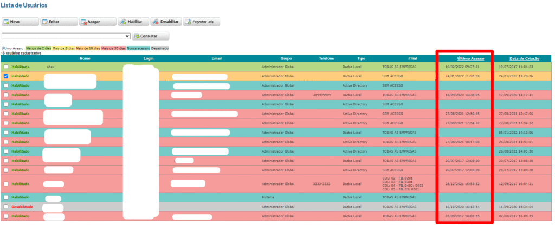Viewport: 555px width, 225px height.
Task: Select the checkbox of the Desabilitado user
Action: [6, 207]
